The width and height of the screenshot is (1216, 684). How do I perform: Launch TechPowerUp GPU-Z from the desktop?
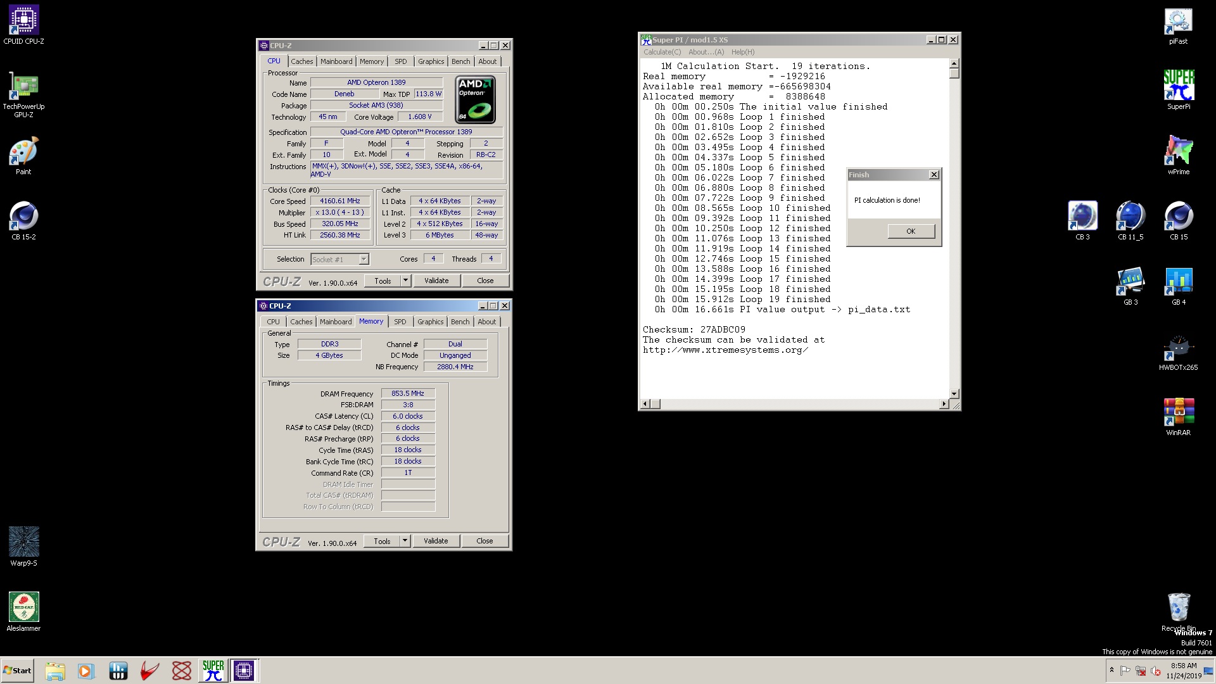[23, 95]
